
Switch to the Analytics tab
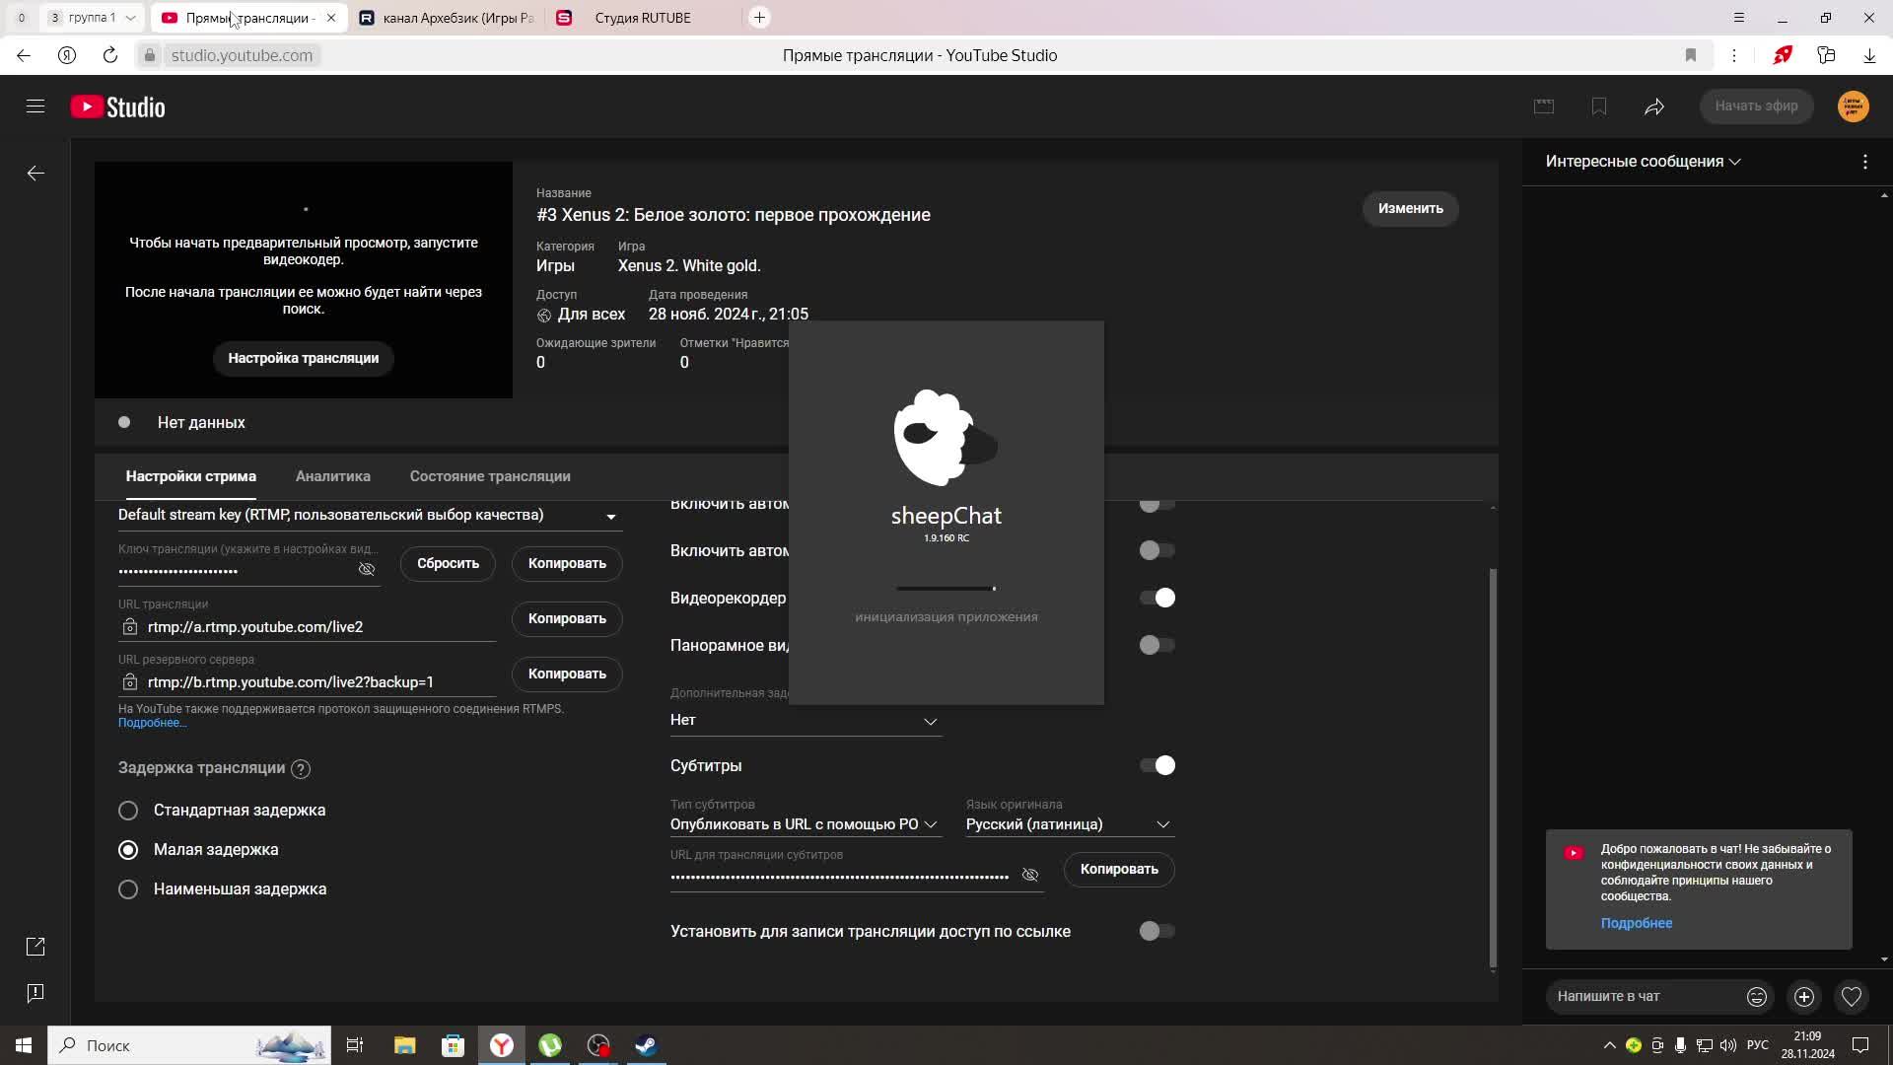pos(332,476)
